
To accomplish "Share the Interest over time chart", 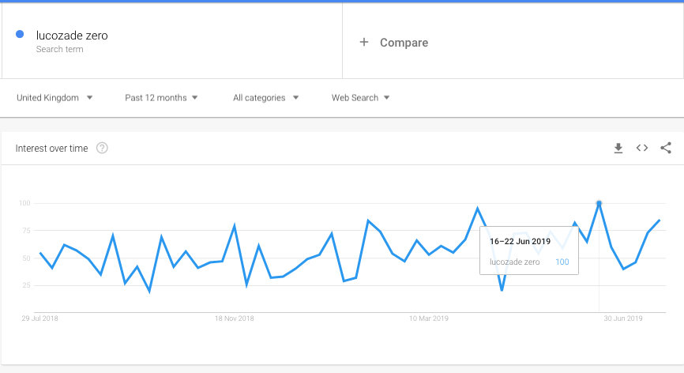I will click(x=666, y=148).
